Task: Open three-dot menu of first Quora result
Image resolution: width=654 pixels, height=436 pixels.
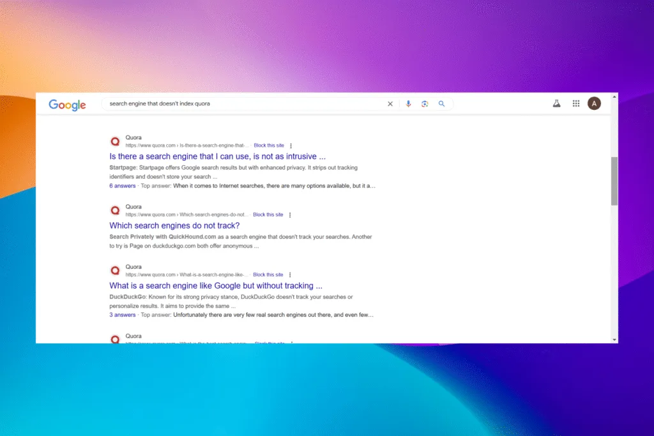Action: 291,146
